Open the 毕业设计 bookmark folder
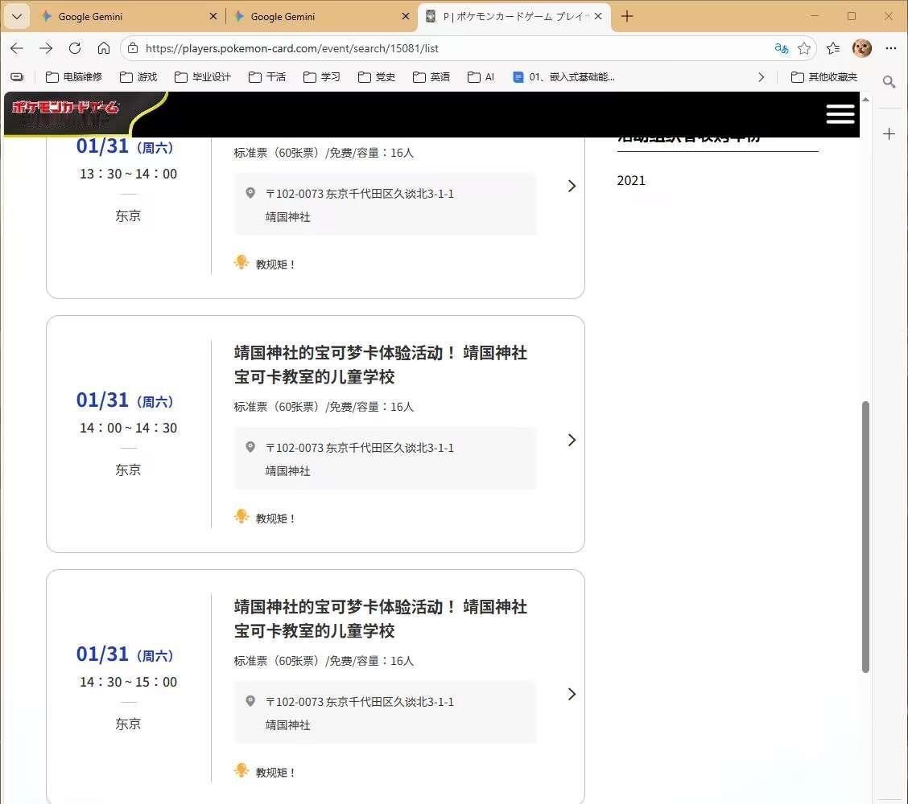908x804 pixels. 203,77
